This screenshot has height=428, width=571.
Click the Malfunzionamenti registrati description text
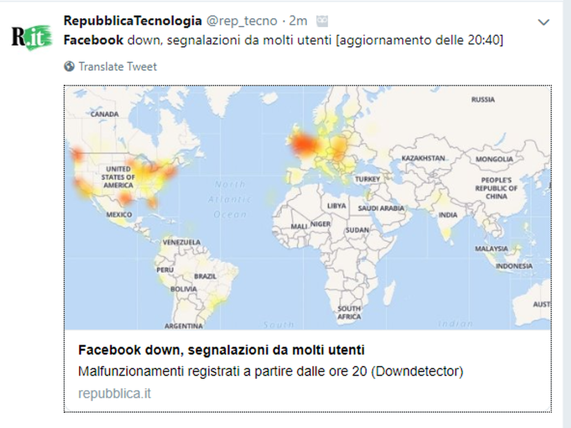click(271, 372)
